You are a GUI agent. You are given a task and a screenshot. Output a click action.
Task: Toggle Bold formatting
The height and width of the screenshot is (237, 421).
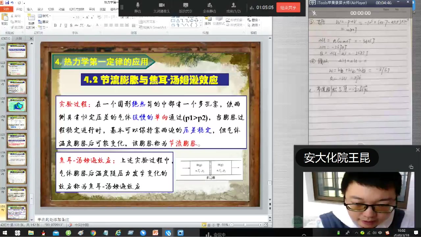point(55,25)
